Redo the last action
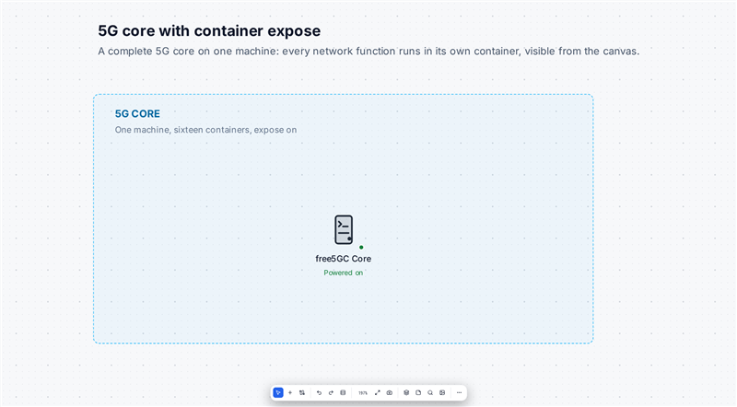737x407 pixels. pos(331,392)
